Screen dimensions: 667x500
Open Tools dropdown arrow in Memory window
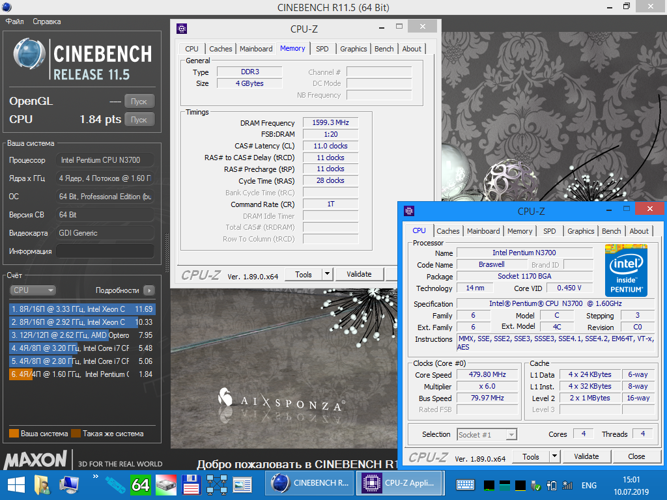point(327,275)
